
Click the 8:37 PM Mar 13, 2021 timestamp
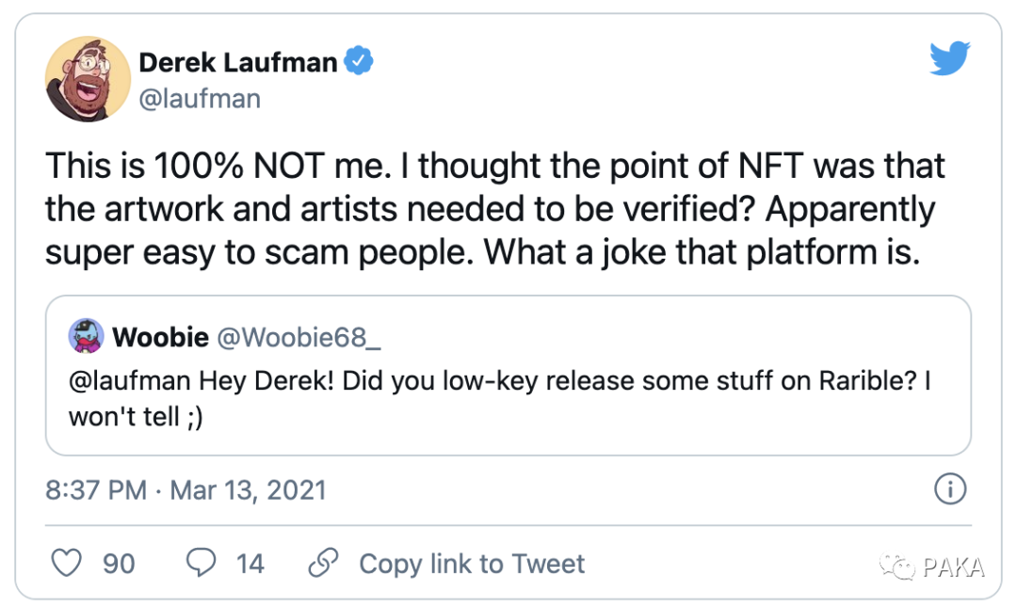click(x=186, y=490)
